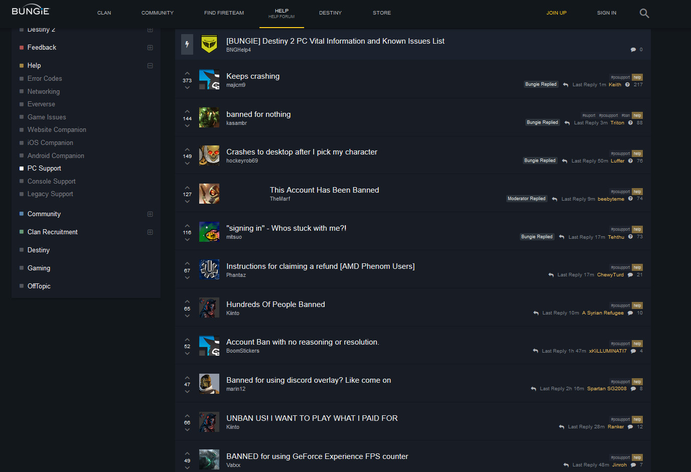The width and height of the screenshot is (691, 472).
Task: Open the "UNBAN US!" thread title
Action: point(312,418)
